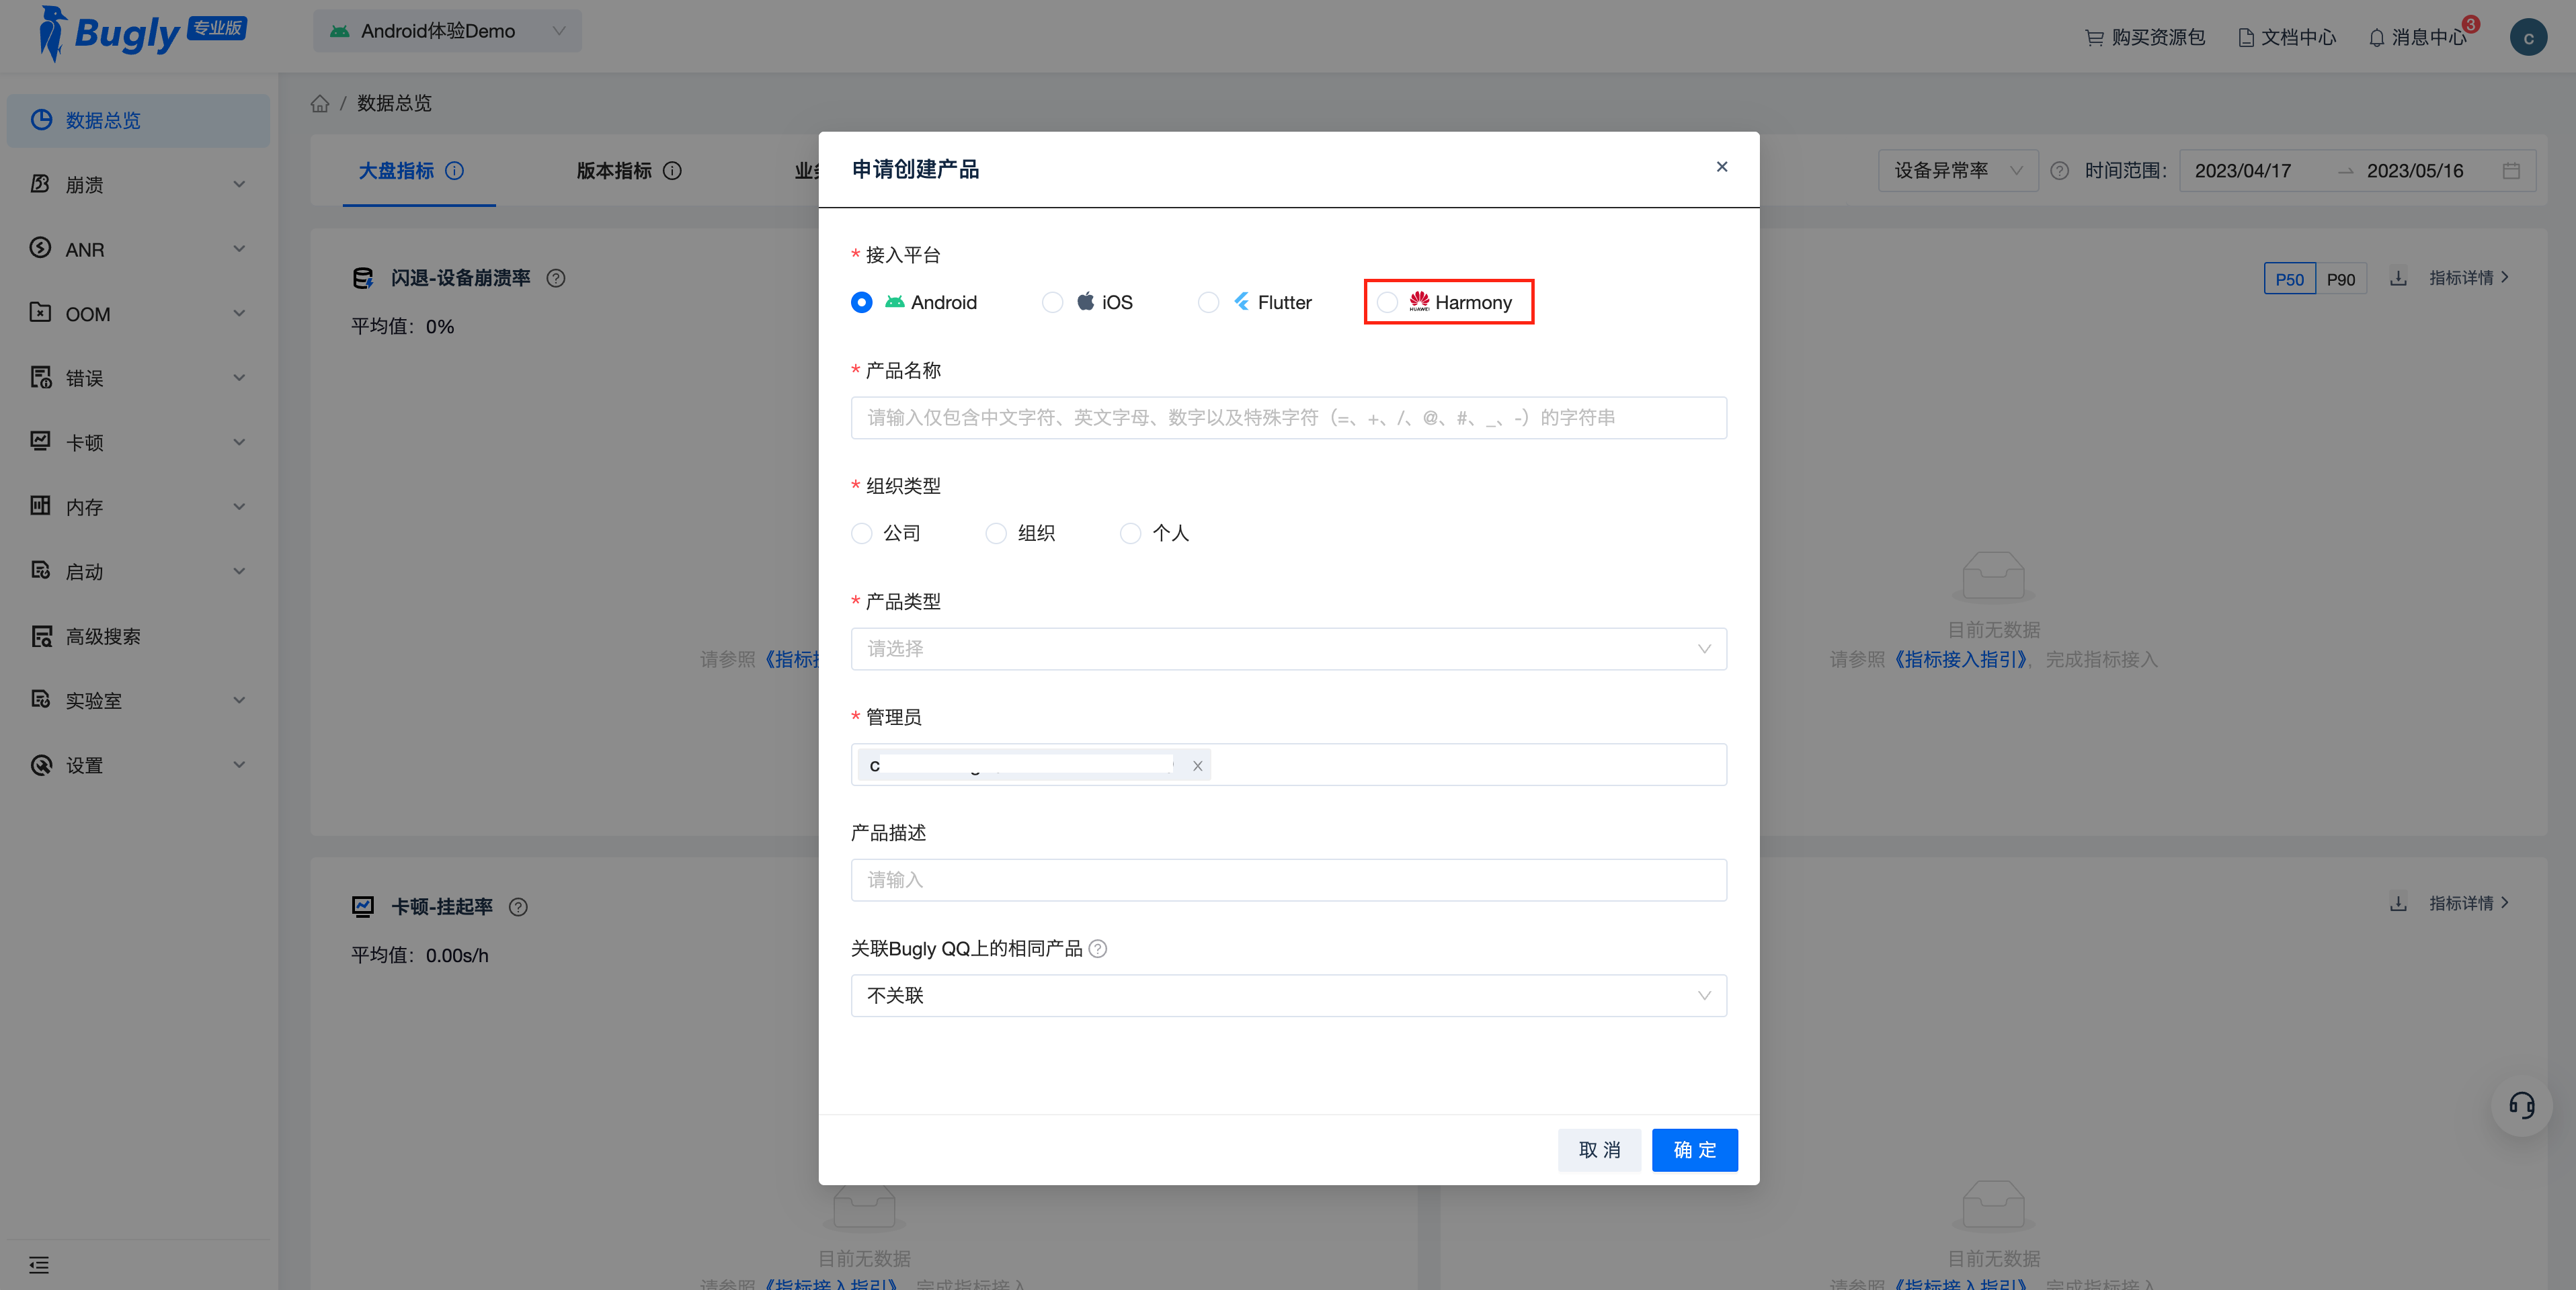Select the P50 percentile toggle

pos(2289,279)
